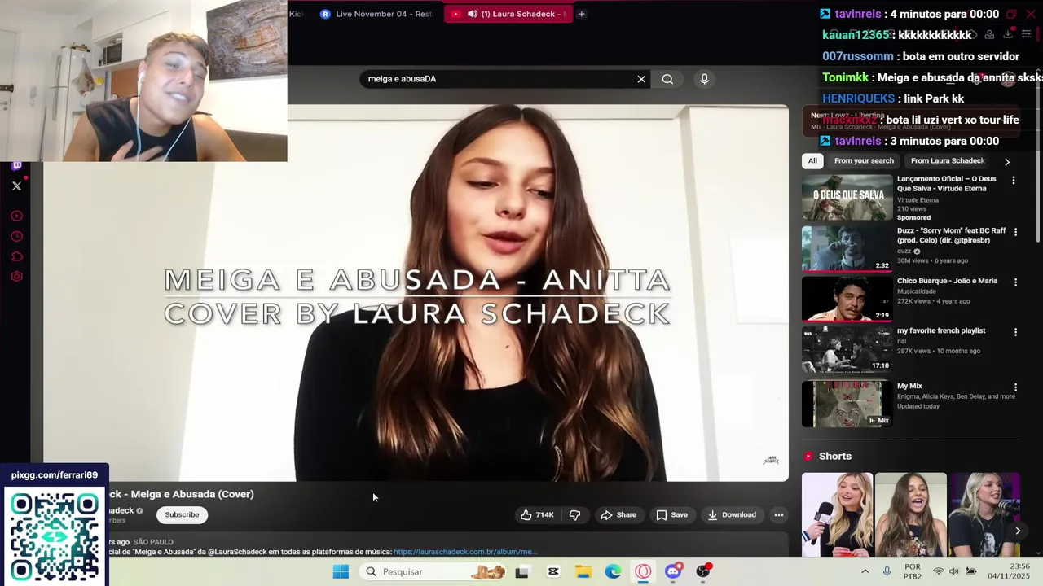Viewport: 1043px width, 586px height.
Task: Open OBS Studio from the taskbar
Action: pyautogui.click(x=703, y=571)
